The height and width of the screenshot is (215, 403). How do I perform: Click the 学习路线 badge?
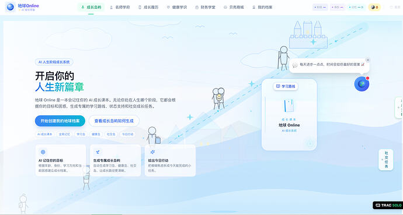tap(286, 86)
